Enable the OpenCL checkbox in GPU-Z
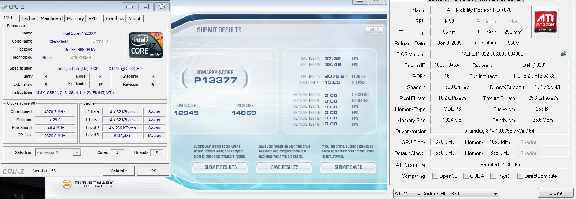This screenshot has height=199, width=576. (x=435, y=176)
